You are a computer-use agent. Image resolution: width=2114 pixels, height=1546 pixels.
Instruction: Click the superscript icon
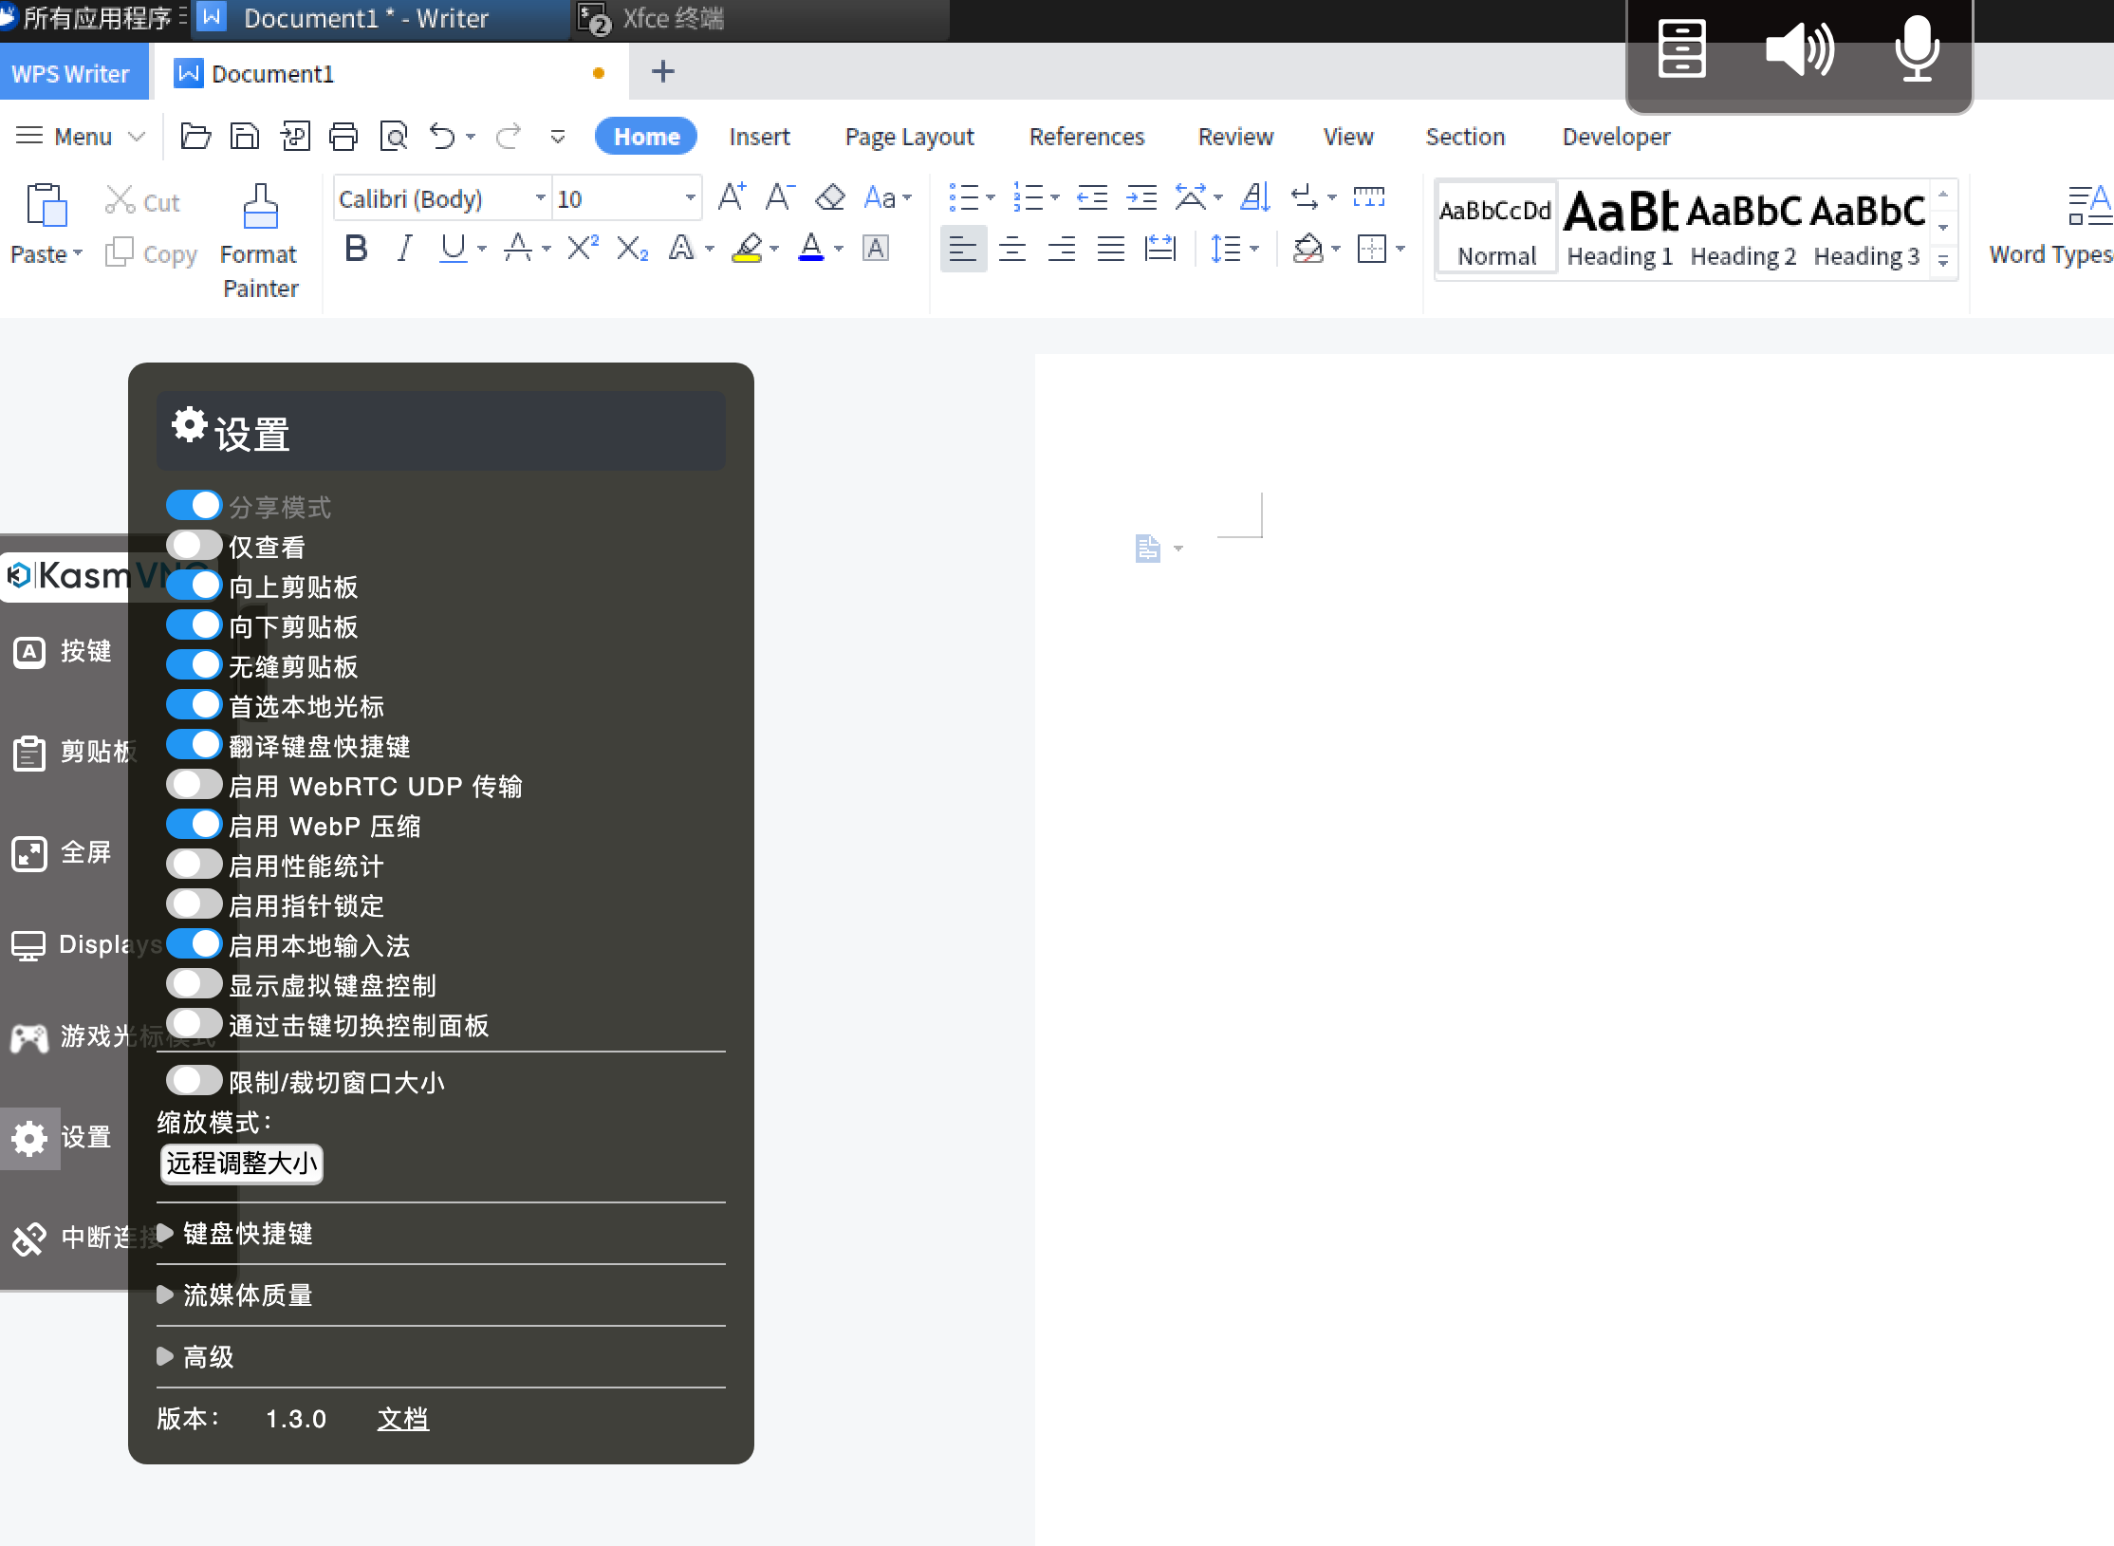(582, 249)
